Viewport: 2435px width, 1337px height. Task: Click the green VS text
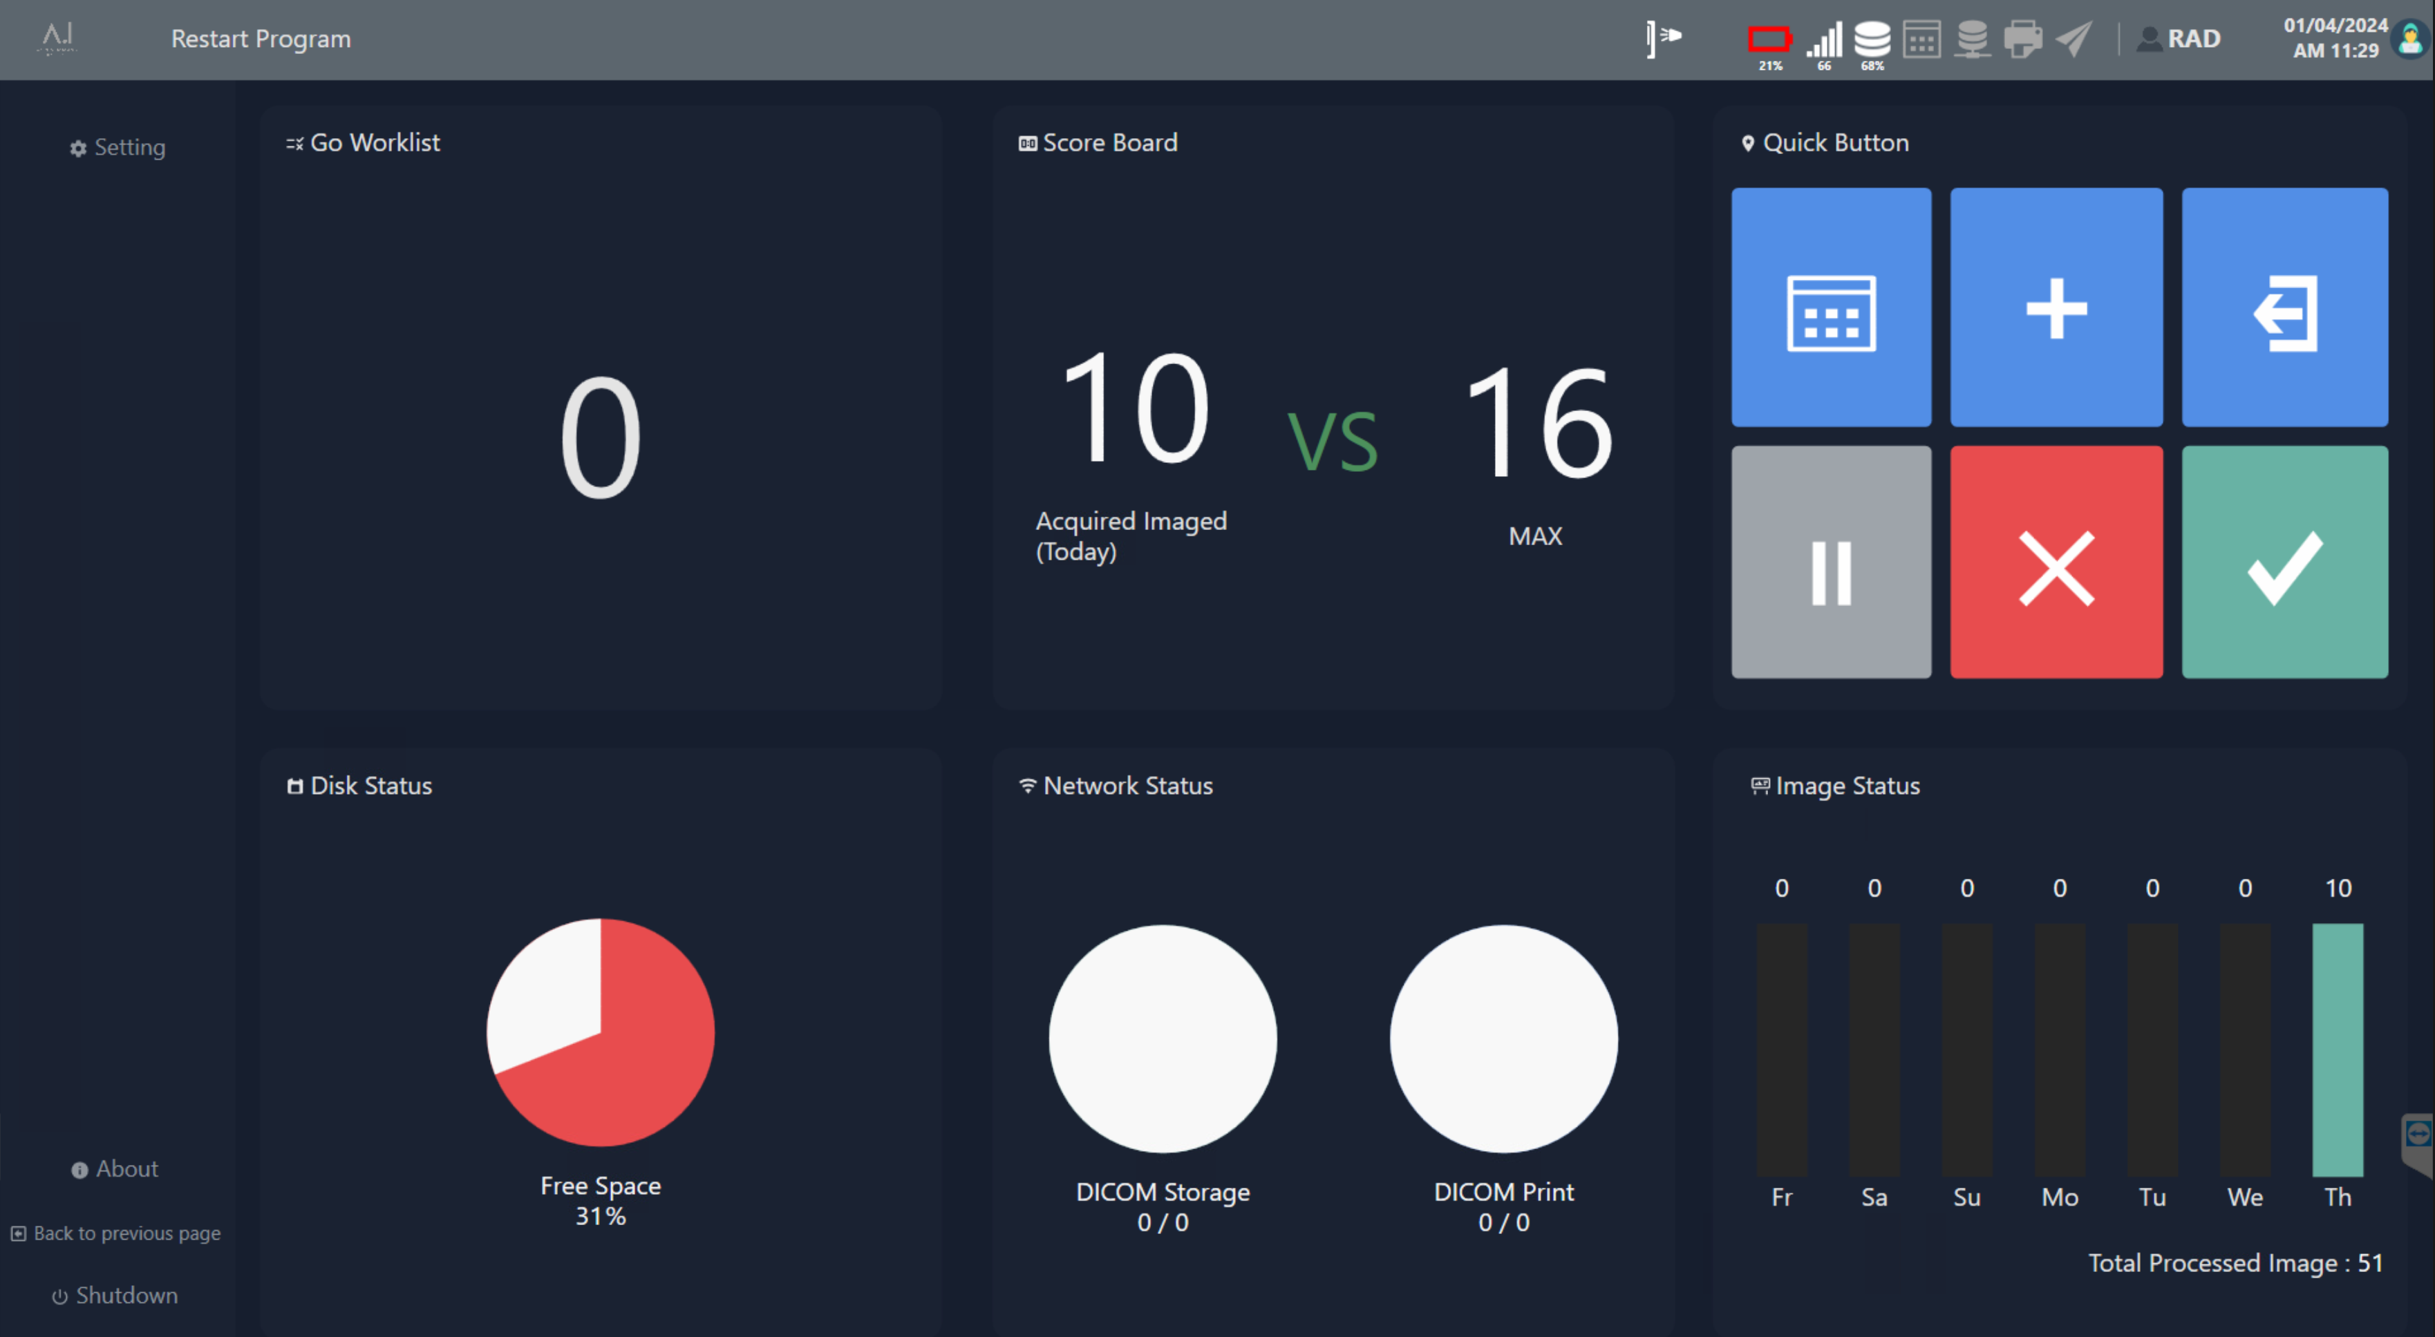point(1333,442)
